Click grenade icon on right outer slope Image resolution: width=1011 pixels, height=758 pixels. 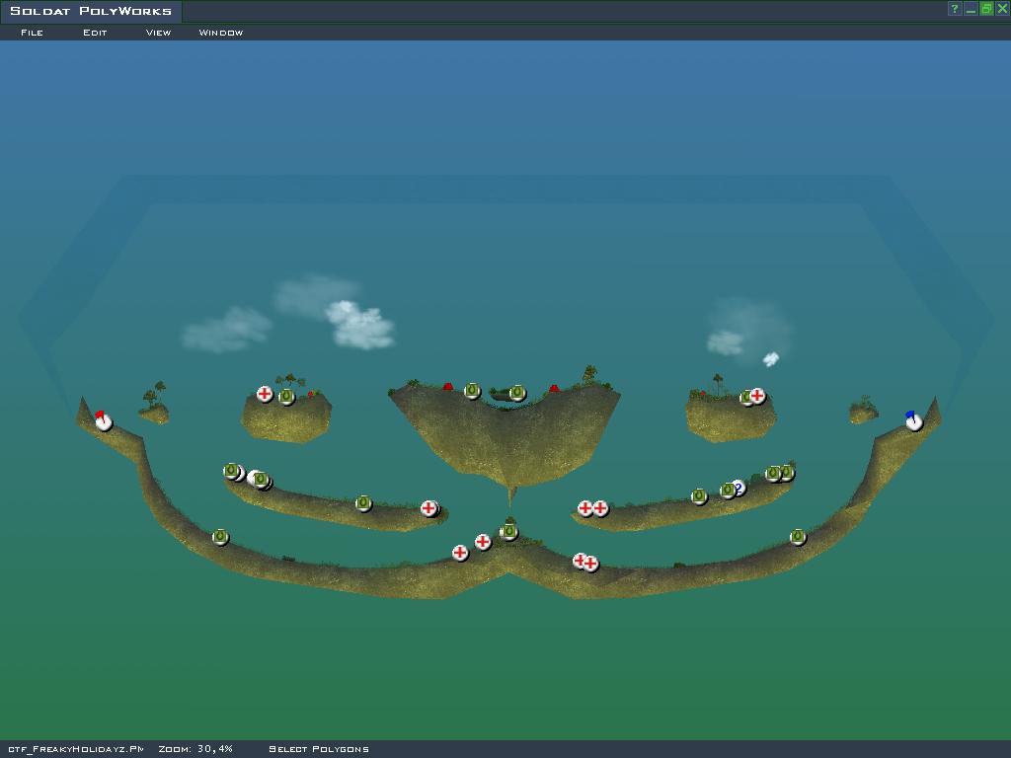point(798,537)
